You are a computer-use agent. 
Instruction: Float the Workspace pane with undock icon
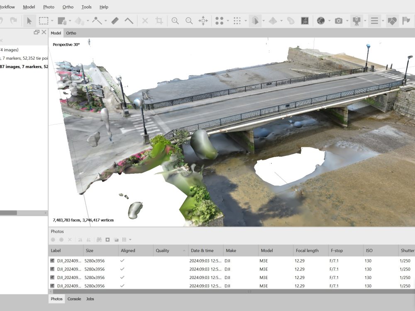[37, 32]
